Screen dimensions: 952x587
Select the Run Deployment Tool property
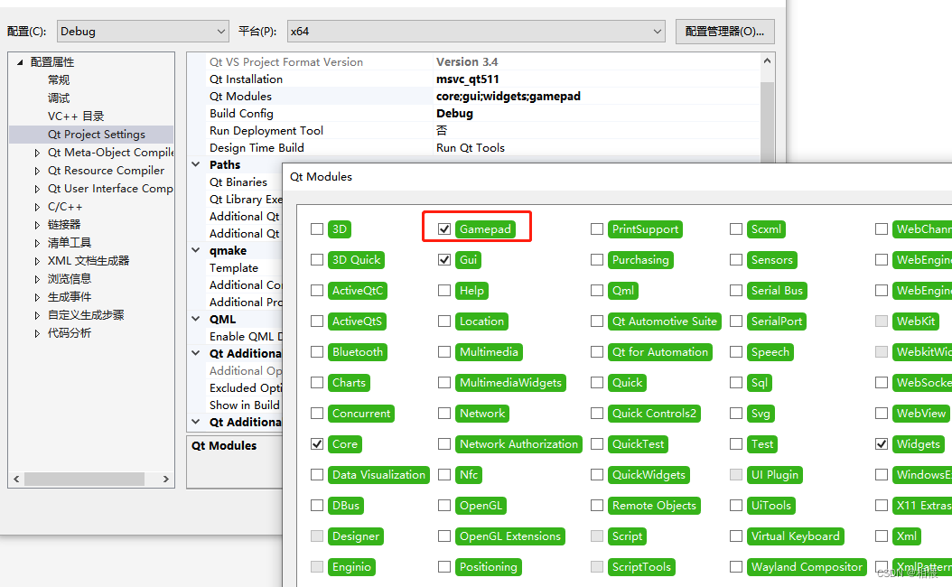point(473,131)
